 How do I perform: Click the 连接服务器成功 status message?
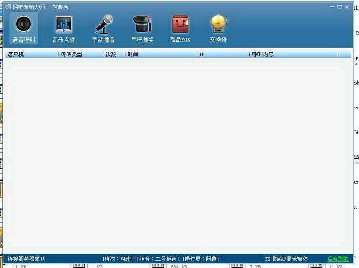[x=27, y=259]
